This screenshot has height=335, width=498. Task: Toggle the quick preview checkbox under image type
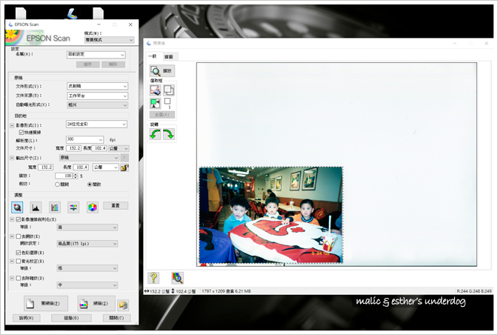click(x=21, y=132)
